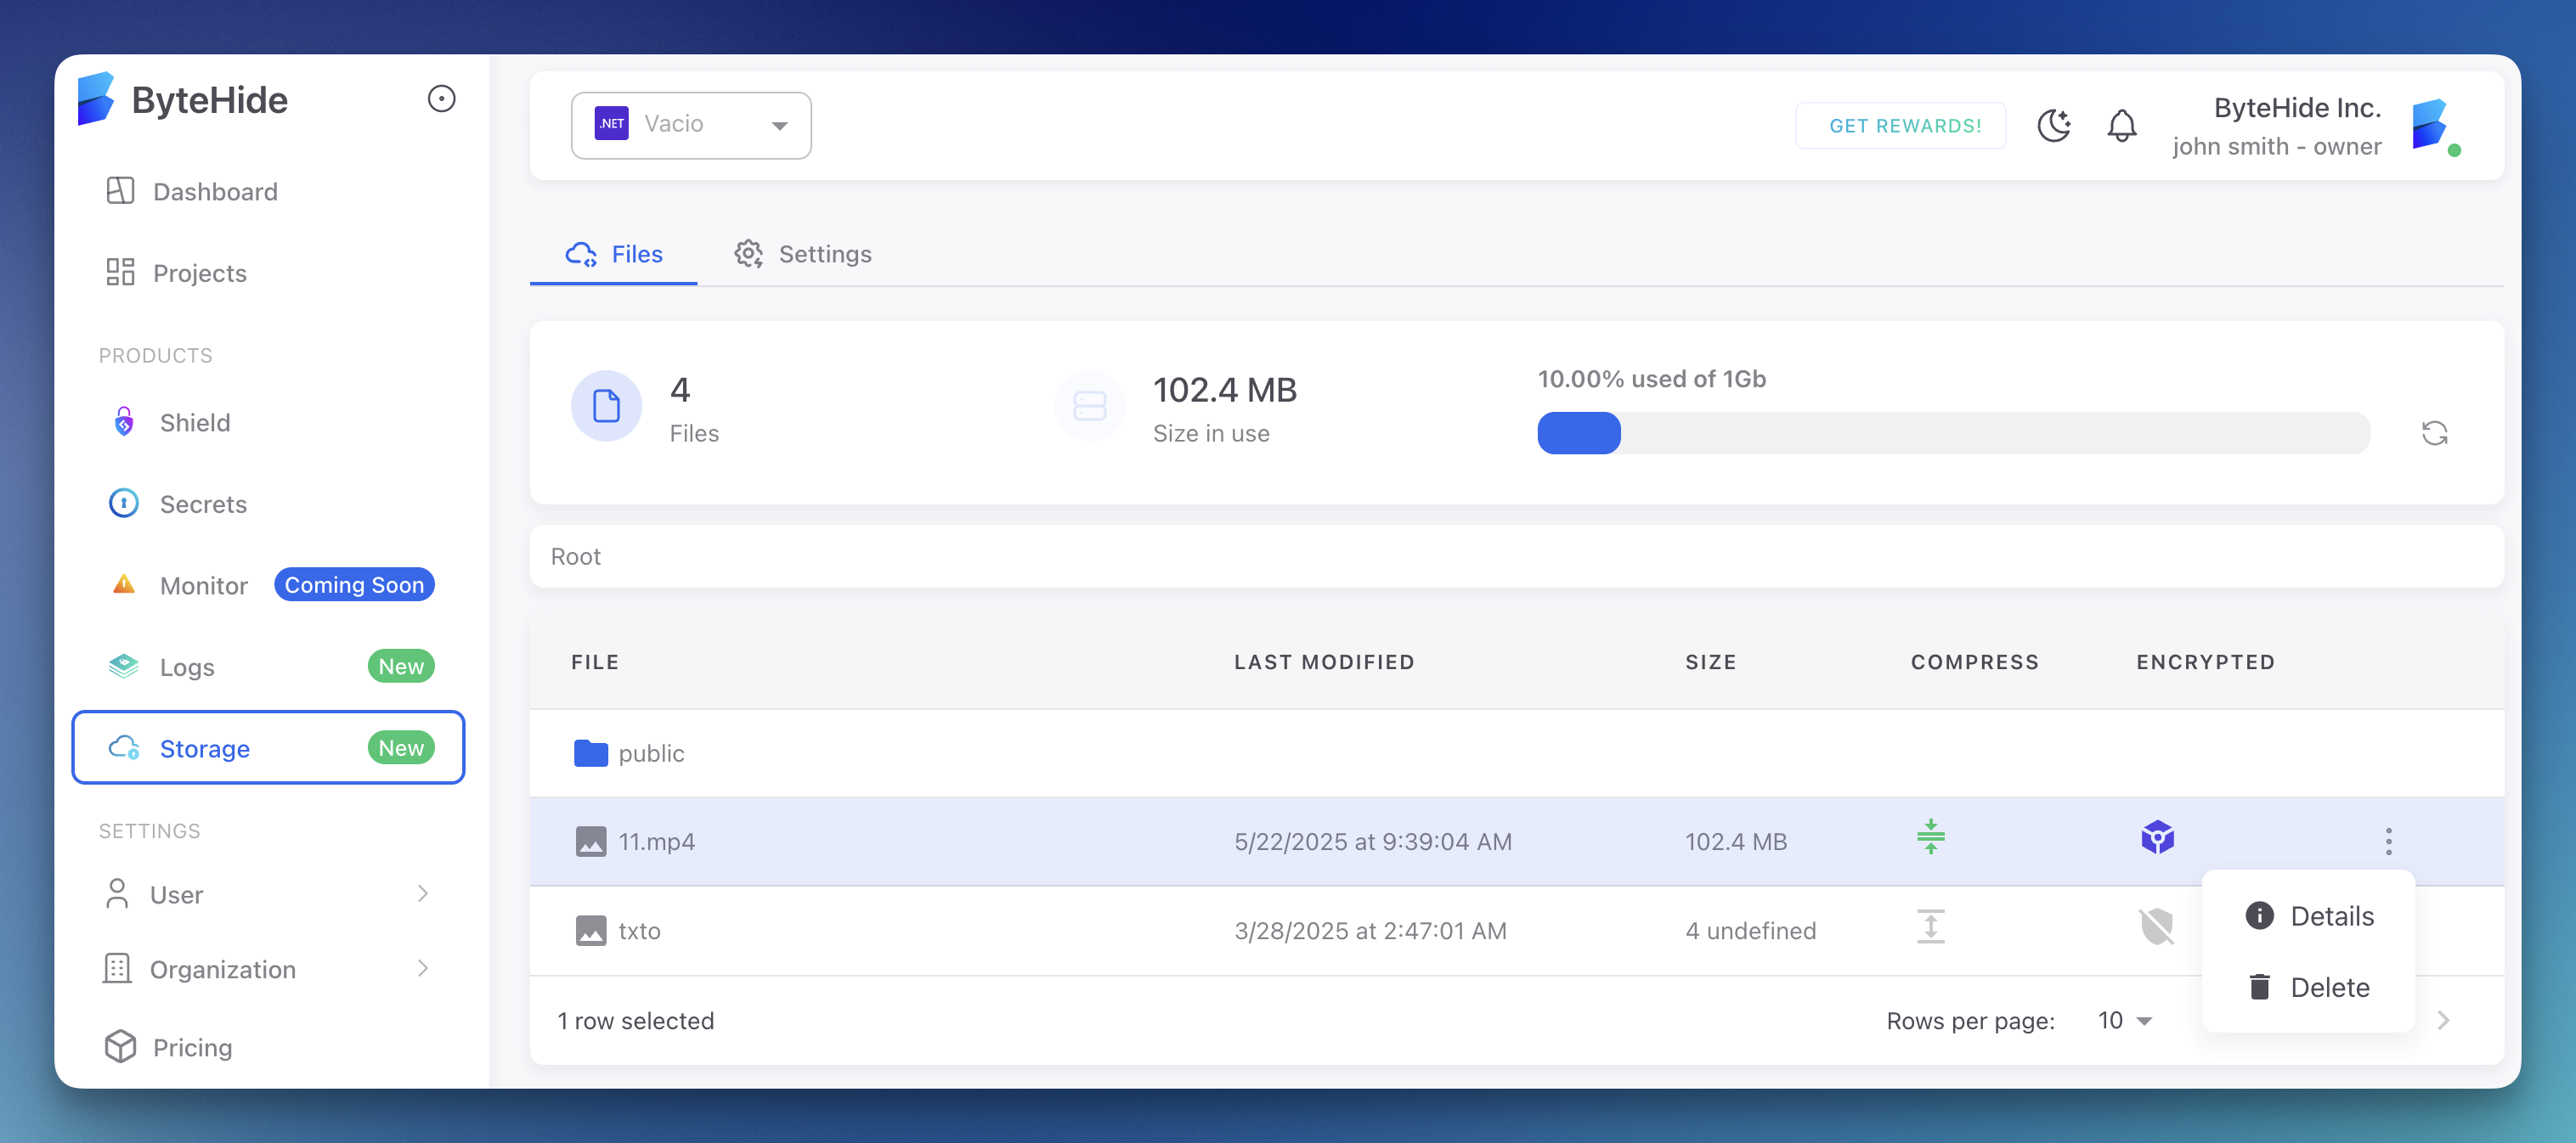Screen dimensions: 2576x1143
Task: Click the compress icon on 11.mp4 row
Action: pyautogui.click(x=1930, y=839)
